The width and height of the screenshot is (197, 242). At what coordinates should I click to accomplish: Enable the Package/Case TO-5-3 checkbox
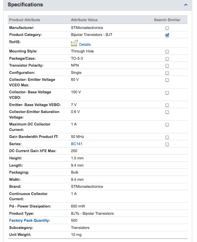[x=167, y=59]
